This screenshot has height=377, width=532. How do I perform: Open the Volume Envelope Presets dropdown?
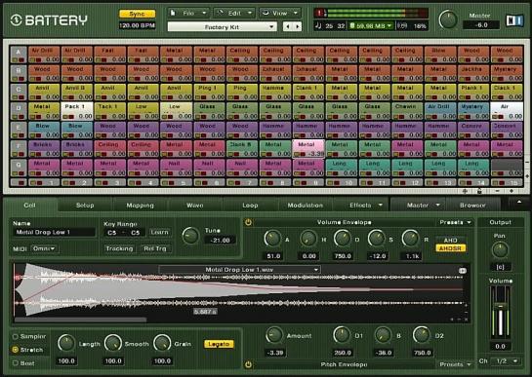point(455,222)
